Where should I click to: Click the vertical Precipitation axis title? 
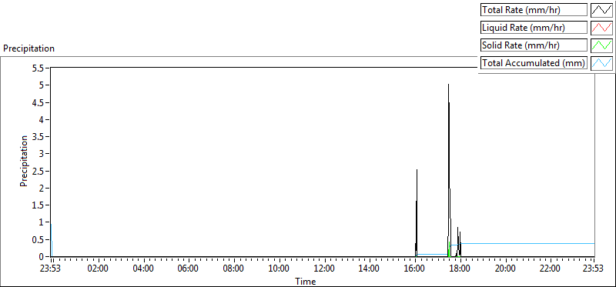click(25, 161)
